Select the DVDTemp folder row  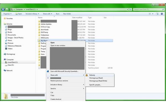tap(75, 32)
